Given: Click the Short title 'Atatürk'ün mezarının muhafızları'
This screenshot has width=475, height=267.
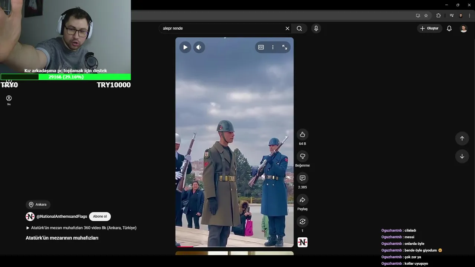Looking at the screenshot, I should (62, 238).
